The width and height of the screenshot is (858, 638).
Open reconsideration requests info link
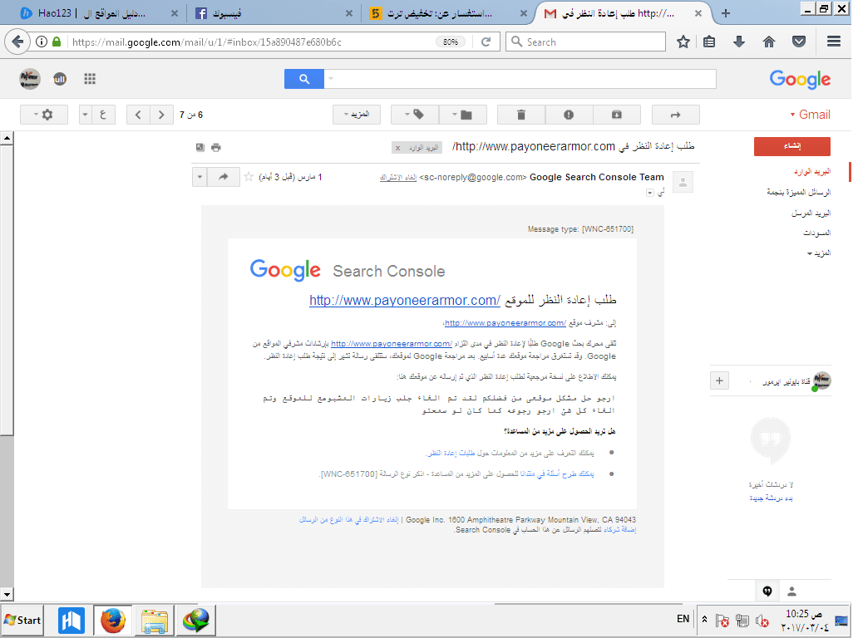(451, 453)
